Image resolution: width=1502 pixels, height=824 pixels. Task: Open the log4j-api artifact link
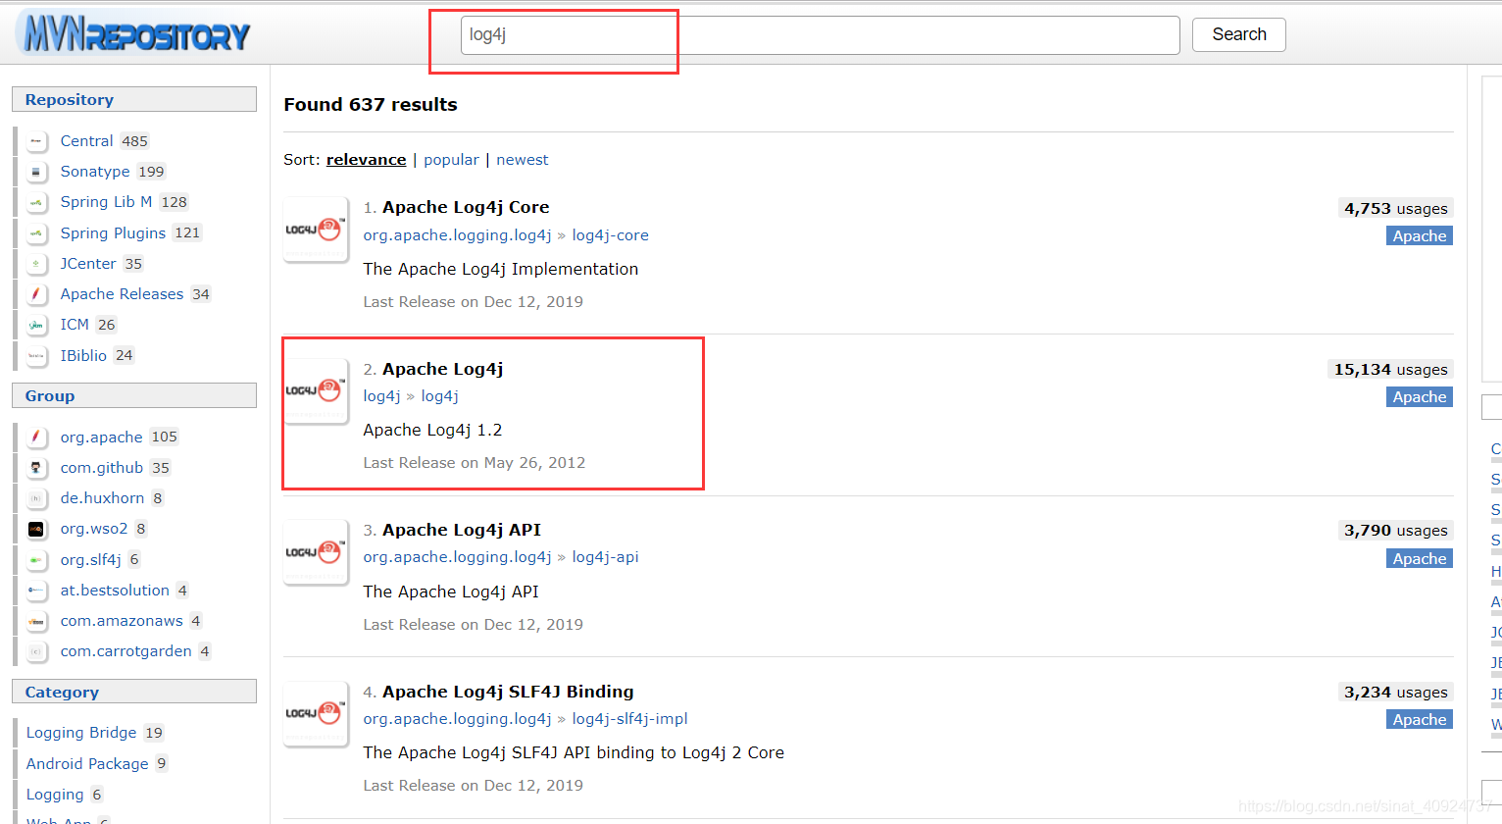click(x=605, y=557)
